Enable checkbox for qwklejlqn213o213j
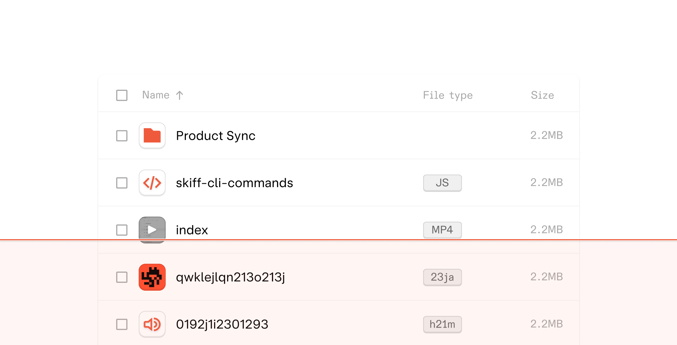Image resolution: width=677 pixels, height=345 pixels. point(122,277)
